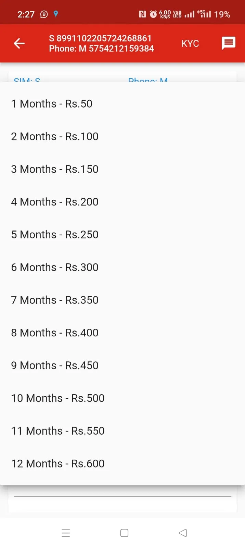Tap the KYC button
This screenshot has width=245, height=548.
click(190, 43)
